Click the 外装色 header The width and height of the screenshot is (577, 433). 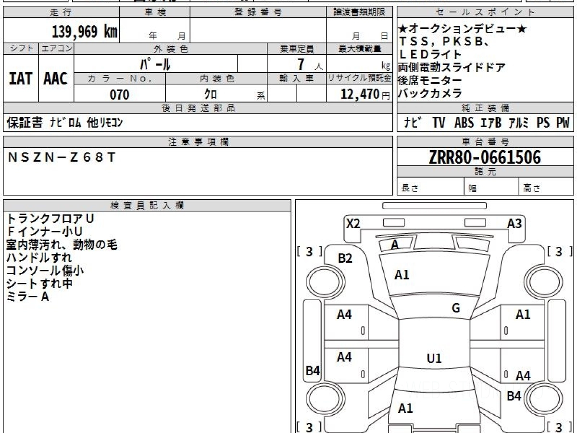point(171,49)
